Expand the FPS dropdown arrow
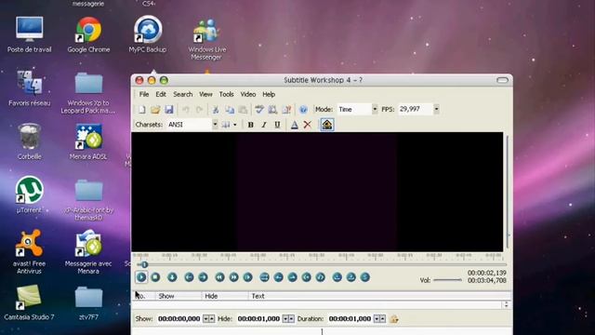The width and height of the screenshot is (595, 335). [x=436, y=109]
